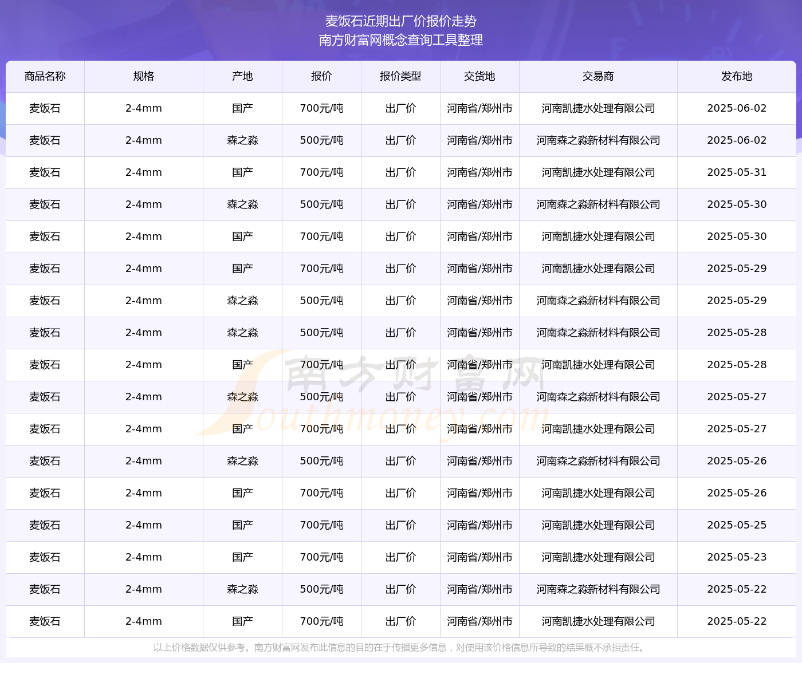
Task: Click the 商品名称 column header
Action: pos(45,76)
